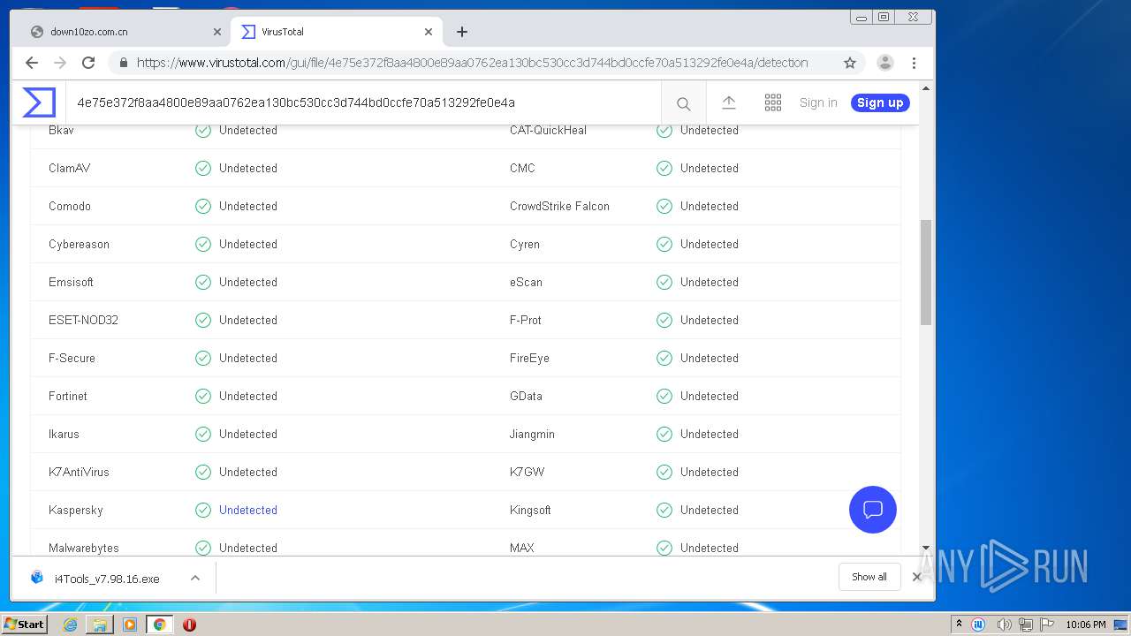
Task: Click the page vertical scrollbar thumb
Action: (x=926, y=272)
